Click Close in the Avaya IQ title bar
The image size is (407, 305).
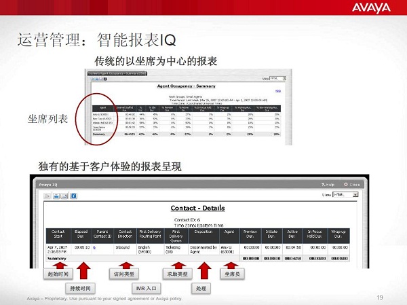352,184
